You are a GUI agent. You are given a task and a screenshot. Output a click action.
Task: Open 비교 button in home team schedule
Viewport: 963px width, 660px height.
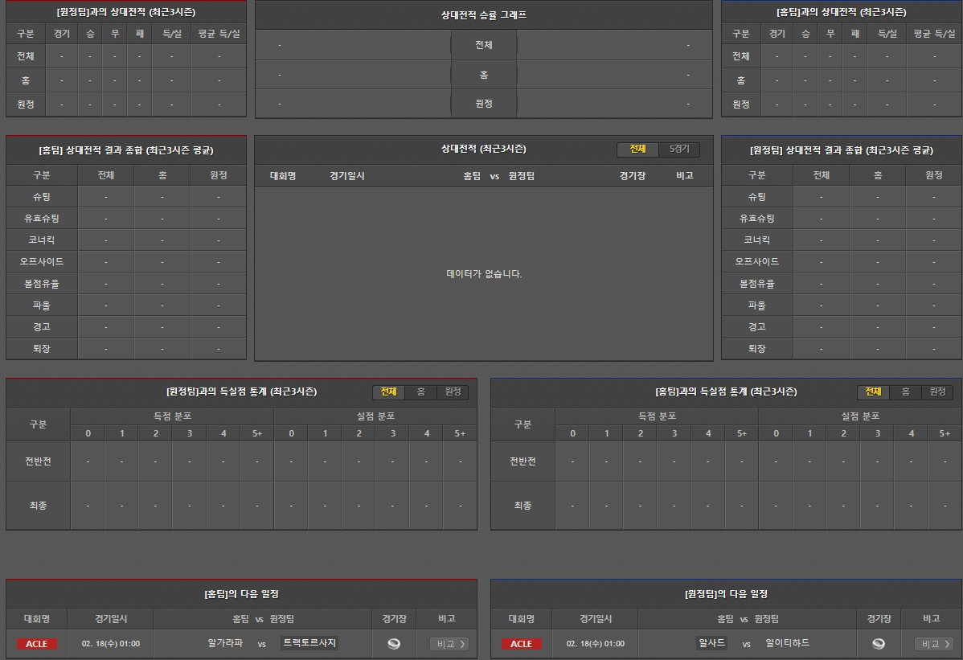tap(449, 644)
